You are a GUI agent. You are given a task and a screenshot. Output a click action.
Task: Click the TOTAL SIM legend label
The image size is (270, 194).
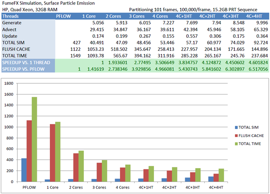[x=248, y=127]
